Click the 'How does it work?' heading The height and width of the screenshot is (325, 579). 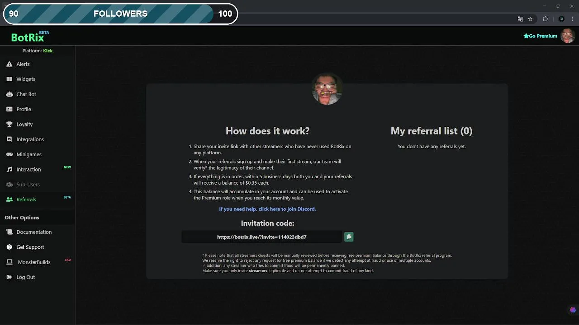coord(267,131)
